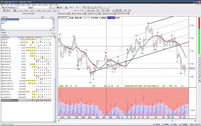This screenshot has width=201, height=126.
Task: Close the XAU A0-FX,4H chart tab
Action: pyautogui.click(x=128, y=14)
